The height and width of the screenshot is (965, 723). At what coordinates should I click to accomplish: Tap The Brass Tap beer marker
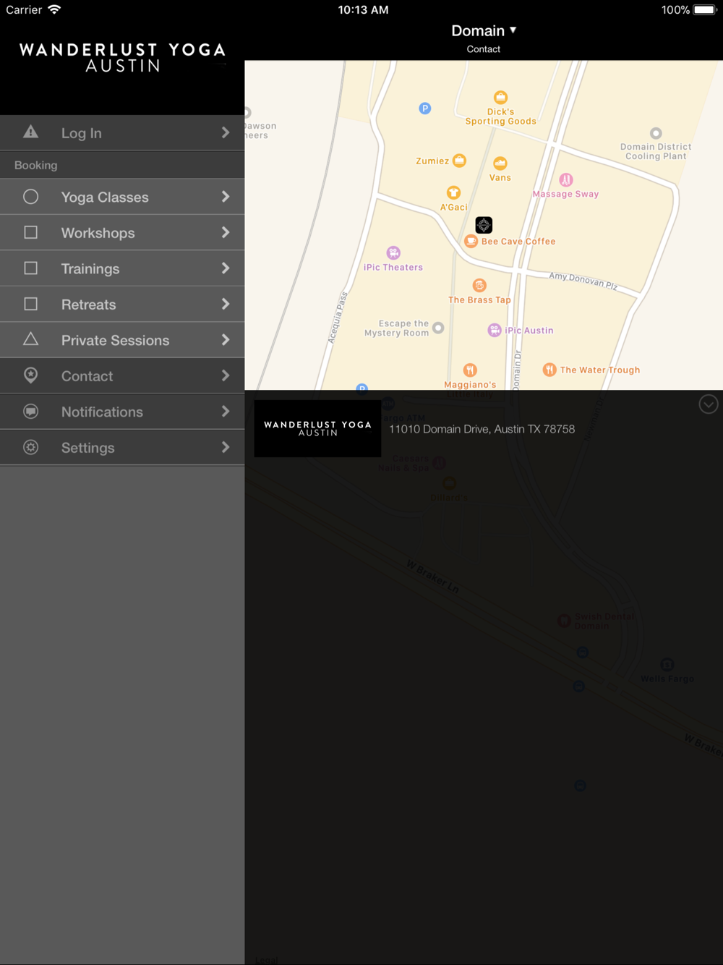click(x=479, y=286)
